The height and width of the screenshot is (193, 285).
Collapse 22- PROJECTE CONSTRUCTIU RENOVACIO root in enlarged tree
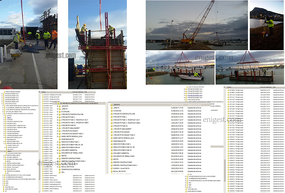click(x=56, y=103)
